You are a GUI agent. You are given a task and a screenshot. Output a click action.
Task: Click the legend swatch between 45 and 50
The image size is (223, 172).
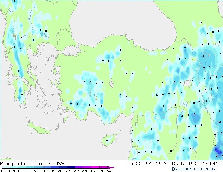[103, 167]
